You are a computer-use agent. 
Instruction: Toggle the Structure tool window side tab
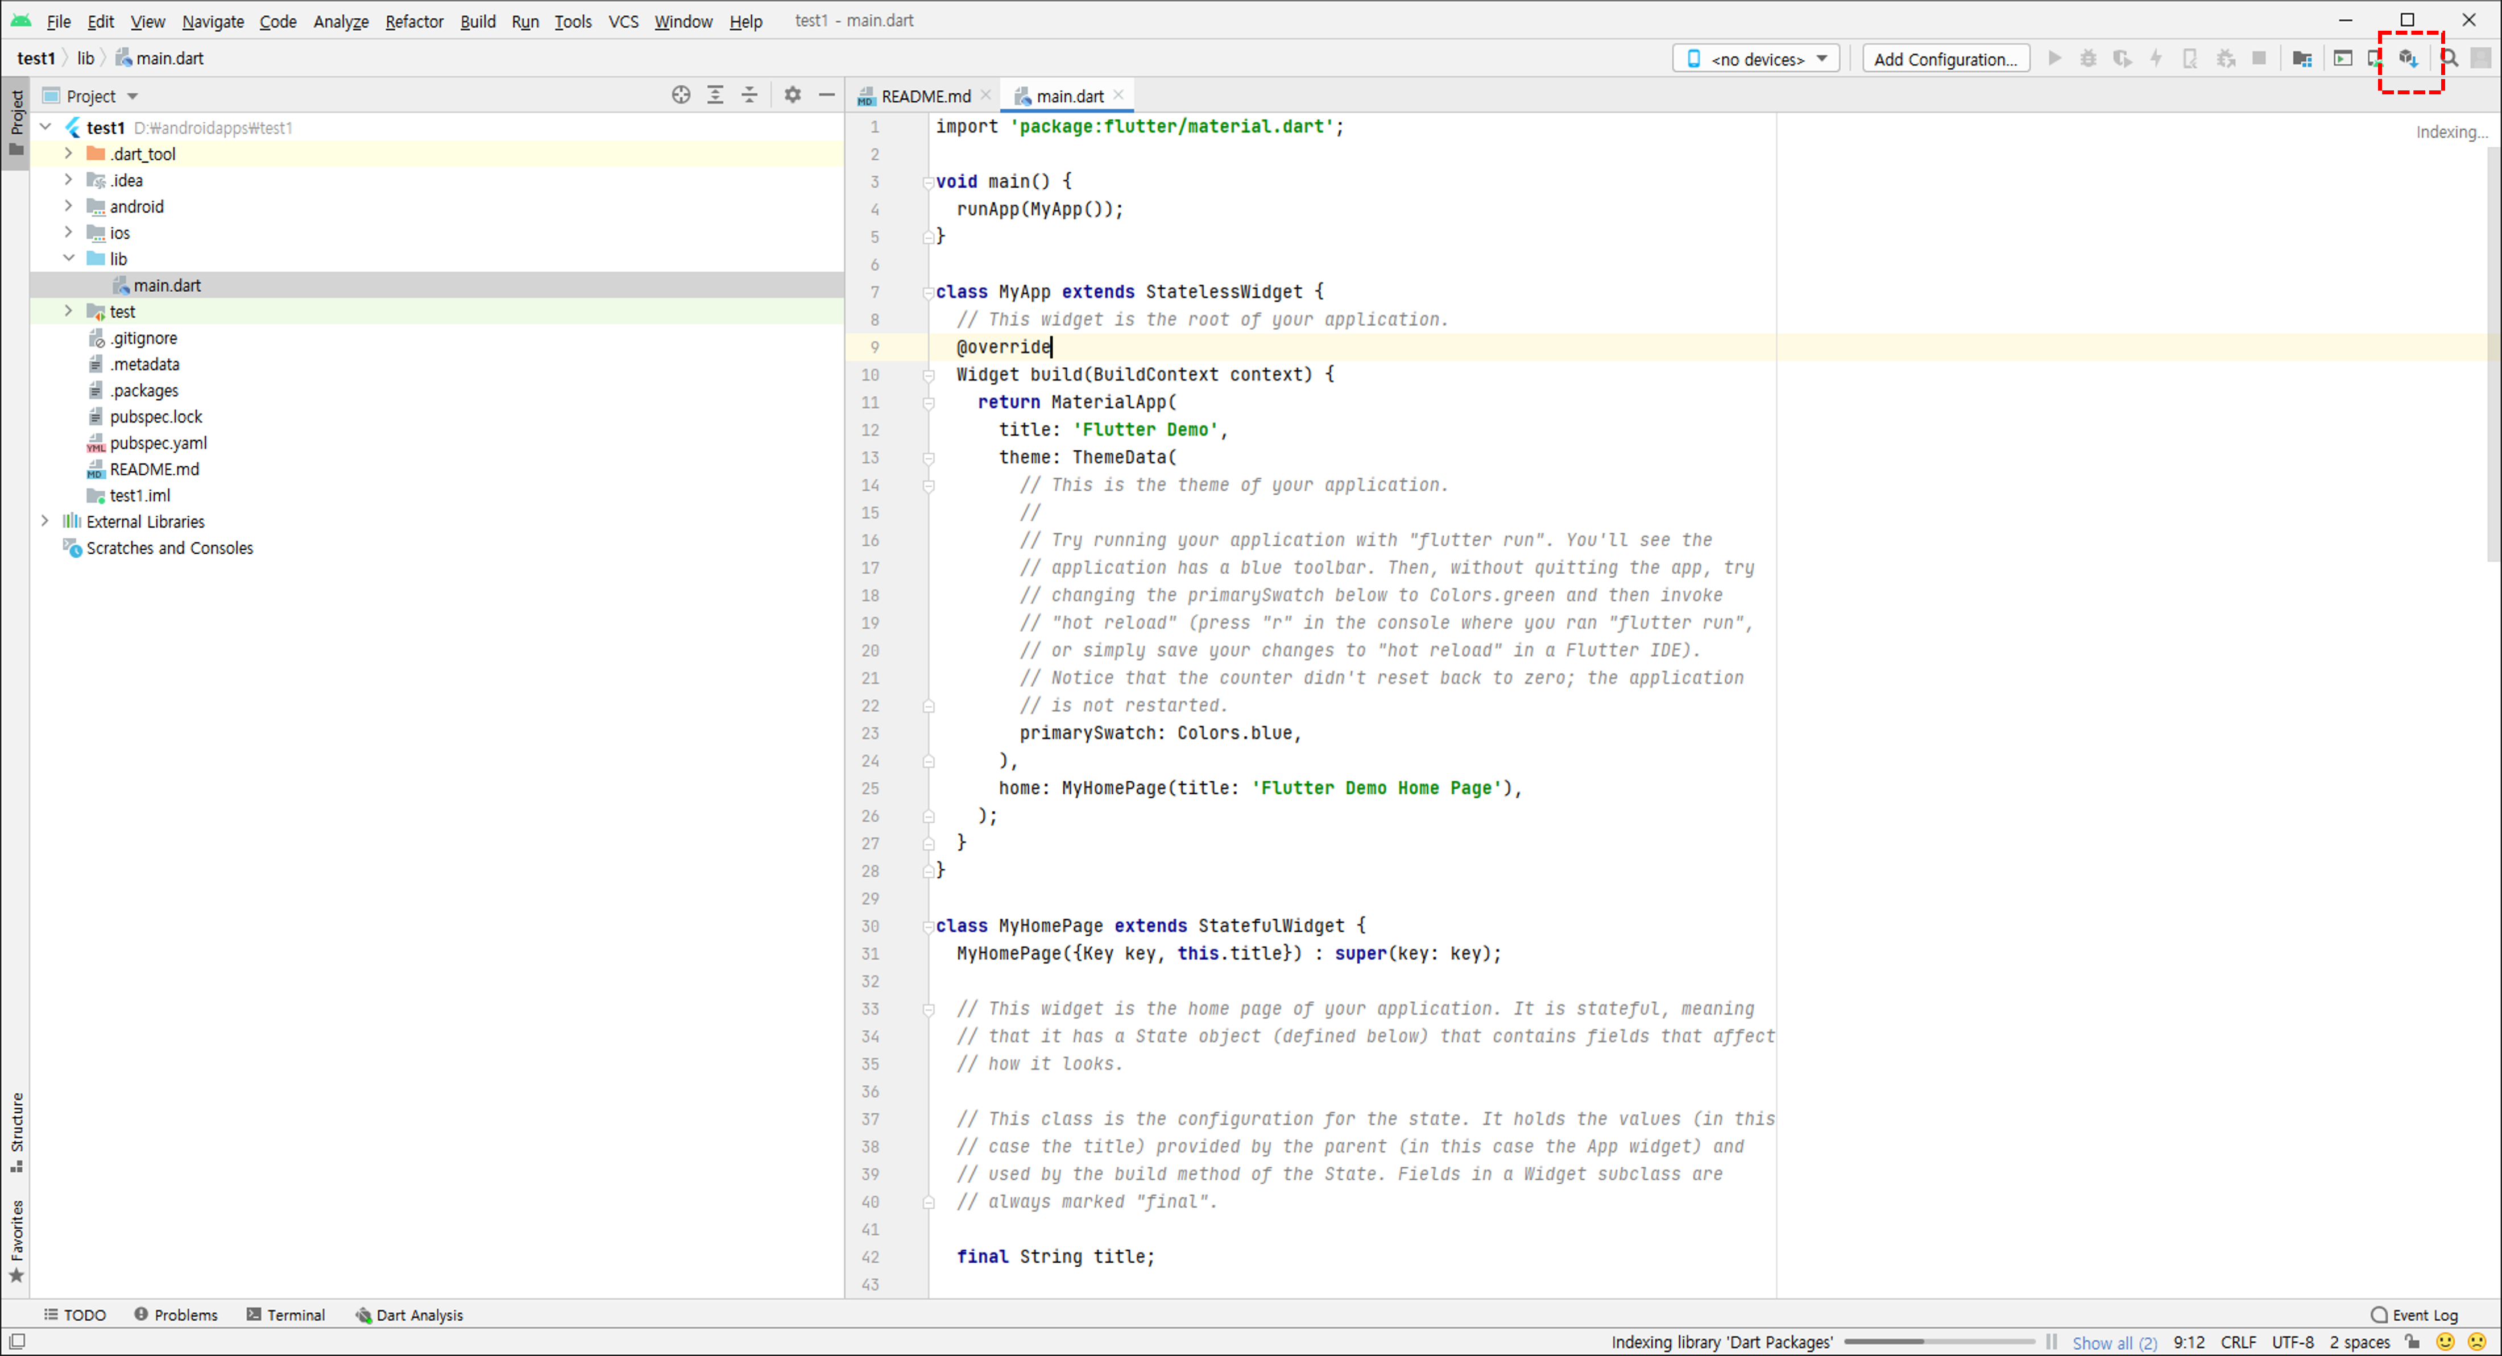[x=15, y=1131]
